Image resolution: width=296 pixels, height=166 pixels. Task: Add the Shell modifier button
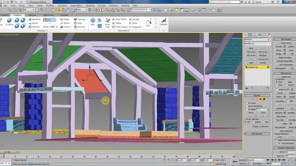[251, 63]
